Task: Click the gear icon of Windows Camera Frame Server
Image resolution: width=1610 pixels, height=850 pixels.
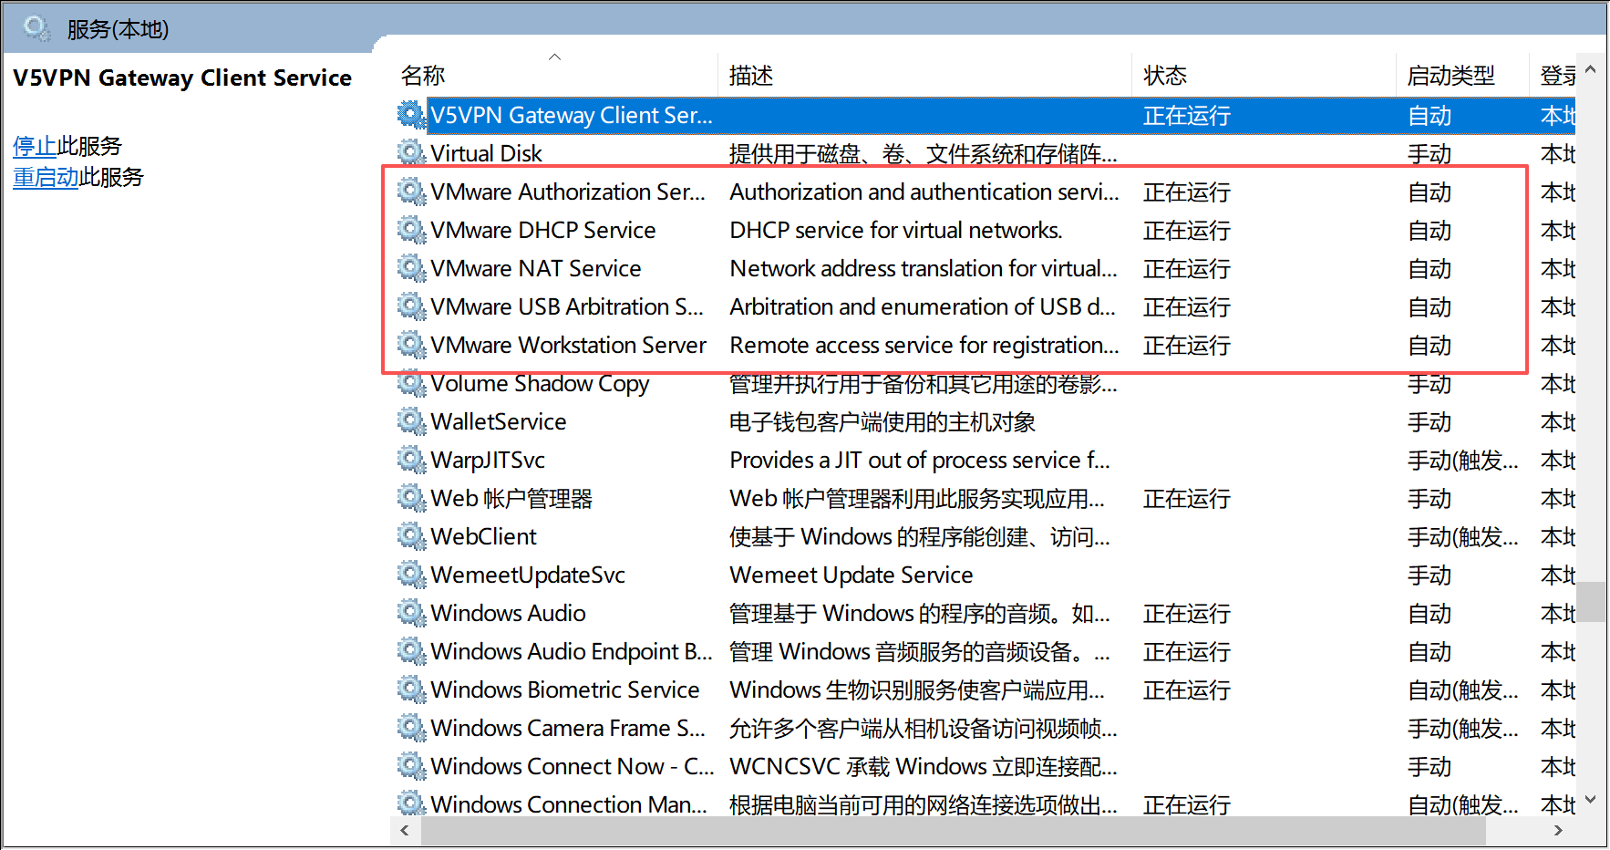Action: (411, 728)
